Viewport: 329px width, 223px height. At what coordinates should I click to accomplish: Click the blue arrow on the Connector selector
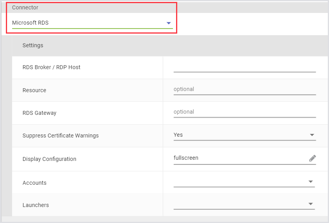tap(169, 23)
